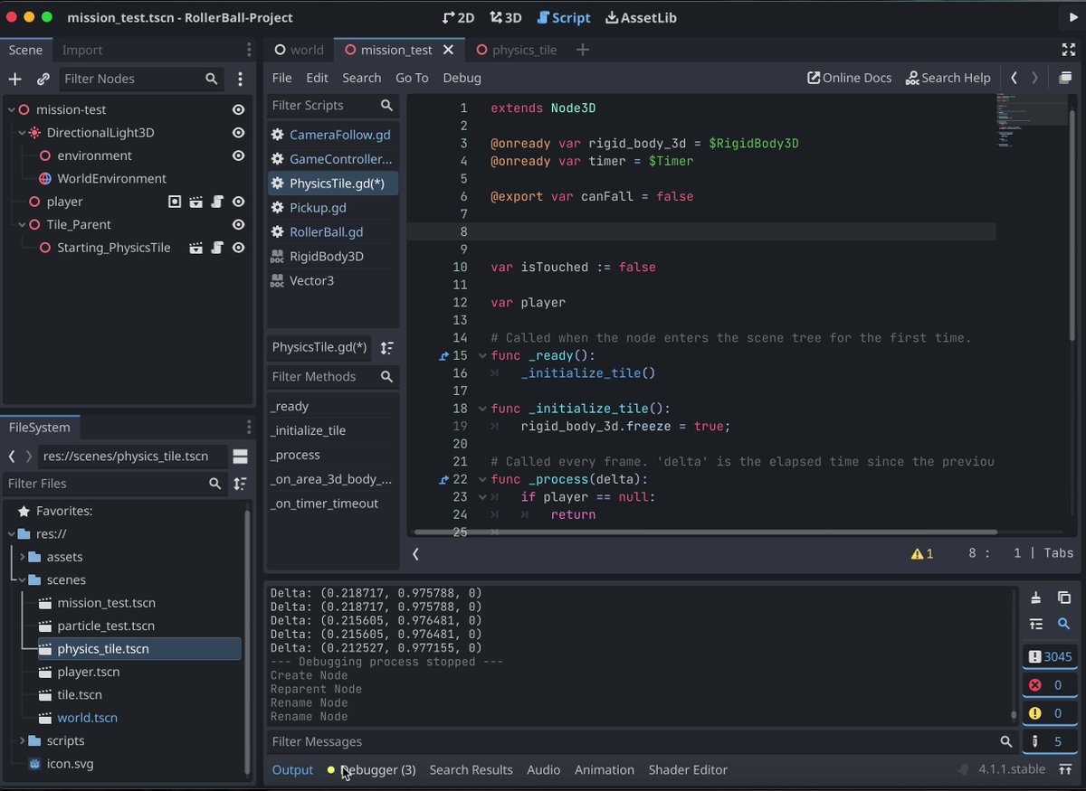Click the Filter Nodes search field
The image size is (1086, 791).
(141, 79)
